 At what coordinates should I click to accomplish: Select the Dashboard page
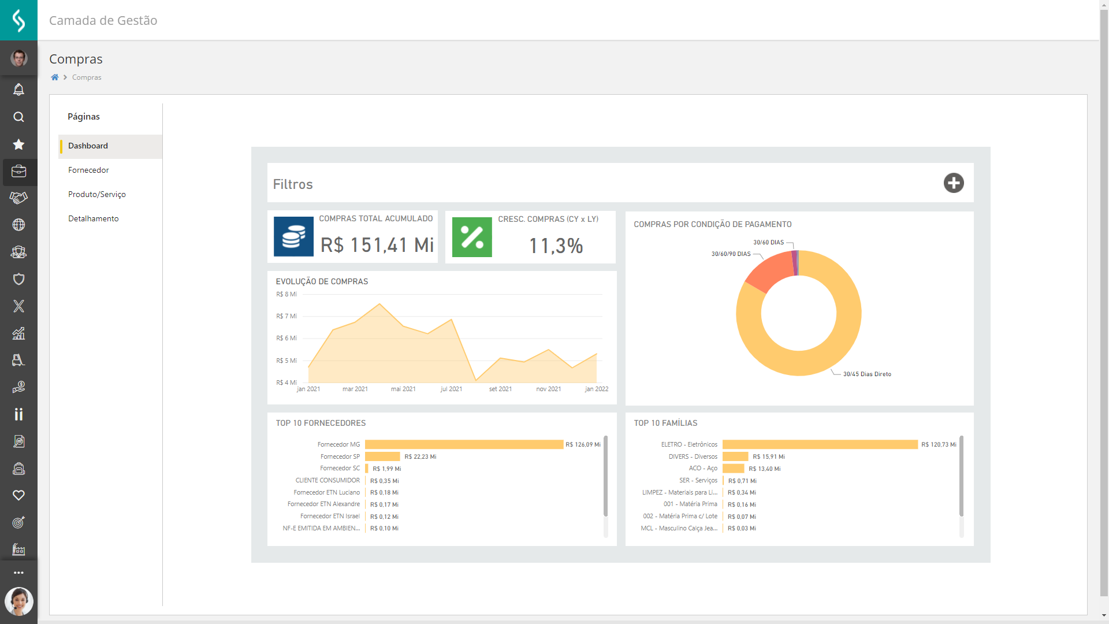pos(88,146)
